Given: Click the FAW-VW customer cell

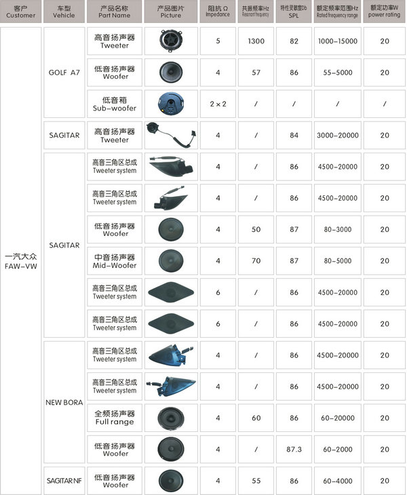Looking at the screenshot, I should pyautogui.click(x=20, y=261).
